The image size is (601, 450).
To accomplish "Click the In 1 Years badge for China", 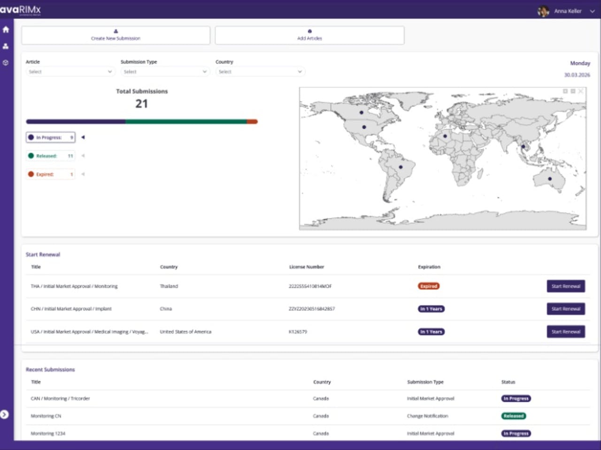I will coord(431,309).
